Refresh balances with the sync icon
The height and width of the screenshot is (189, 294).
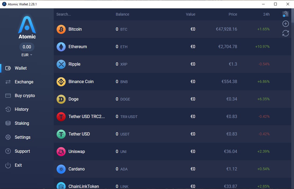point(286,33)
